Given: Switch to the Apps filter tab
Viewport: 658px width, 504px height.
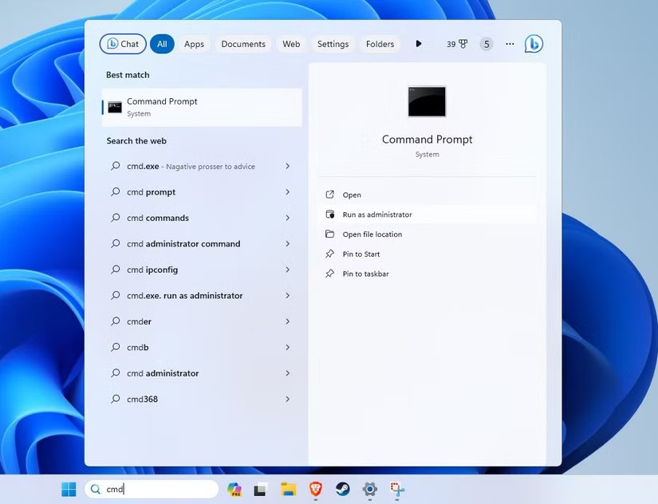Looking at the screenshot, I should coord(194,44).
